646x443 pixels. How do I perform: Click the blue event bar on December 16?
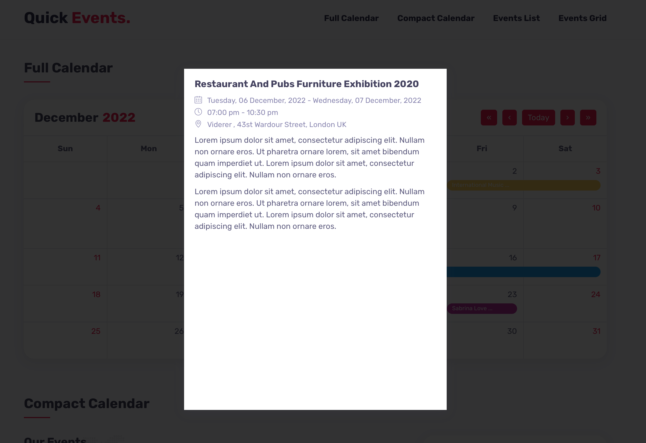point(523,272)
